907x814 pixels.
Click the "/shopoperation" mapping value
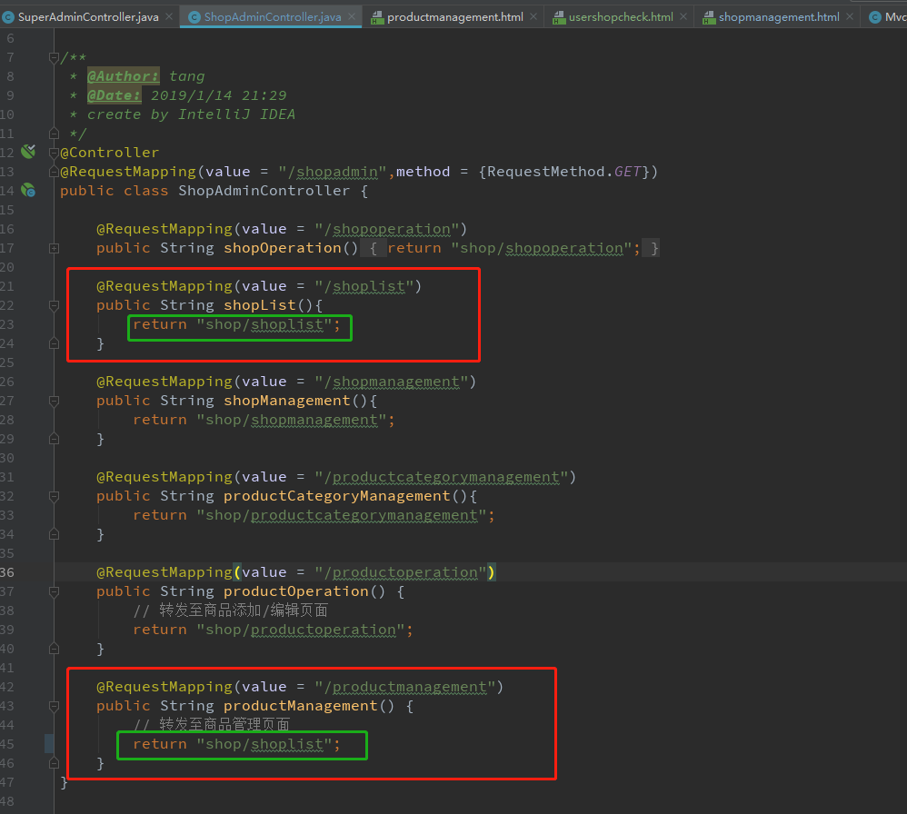coord(387,229)
